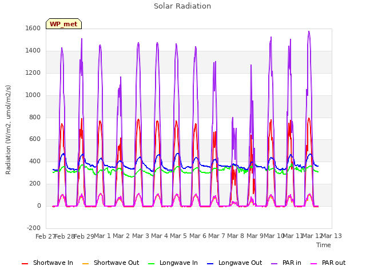
Task: Click the 800 y-axis tick label
Action: pyautogui.click(x=35, y=117)
